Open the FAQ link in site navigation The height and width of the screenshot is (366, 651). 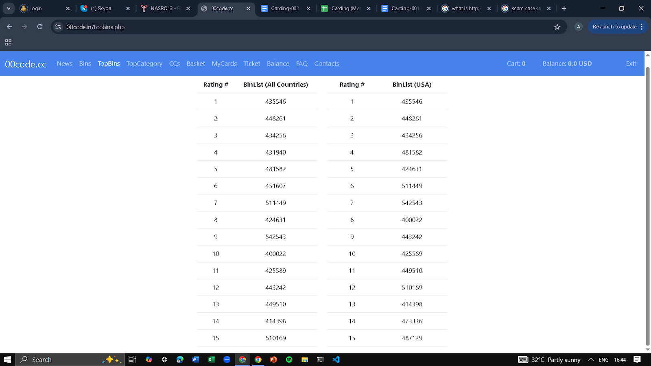(x=302, y=63)
